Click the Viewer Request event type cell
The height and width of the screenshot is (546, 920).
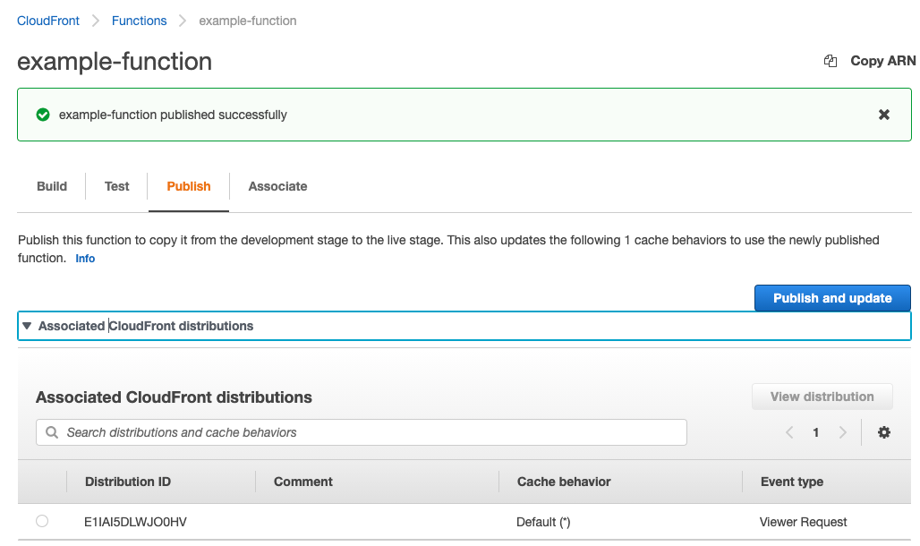pos(804,522)
